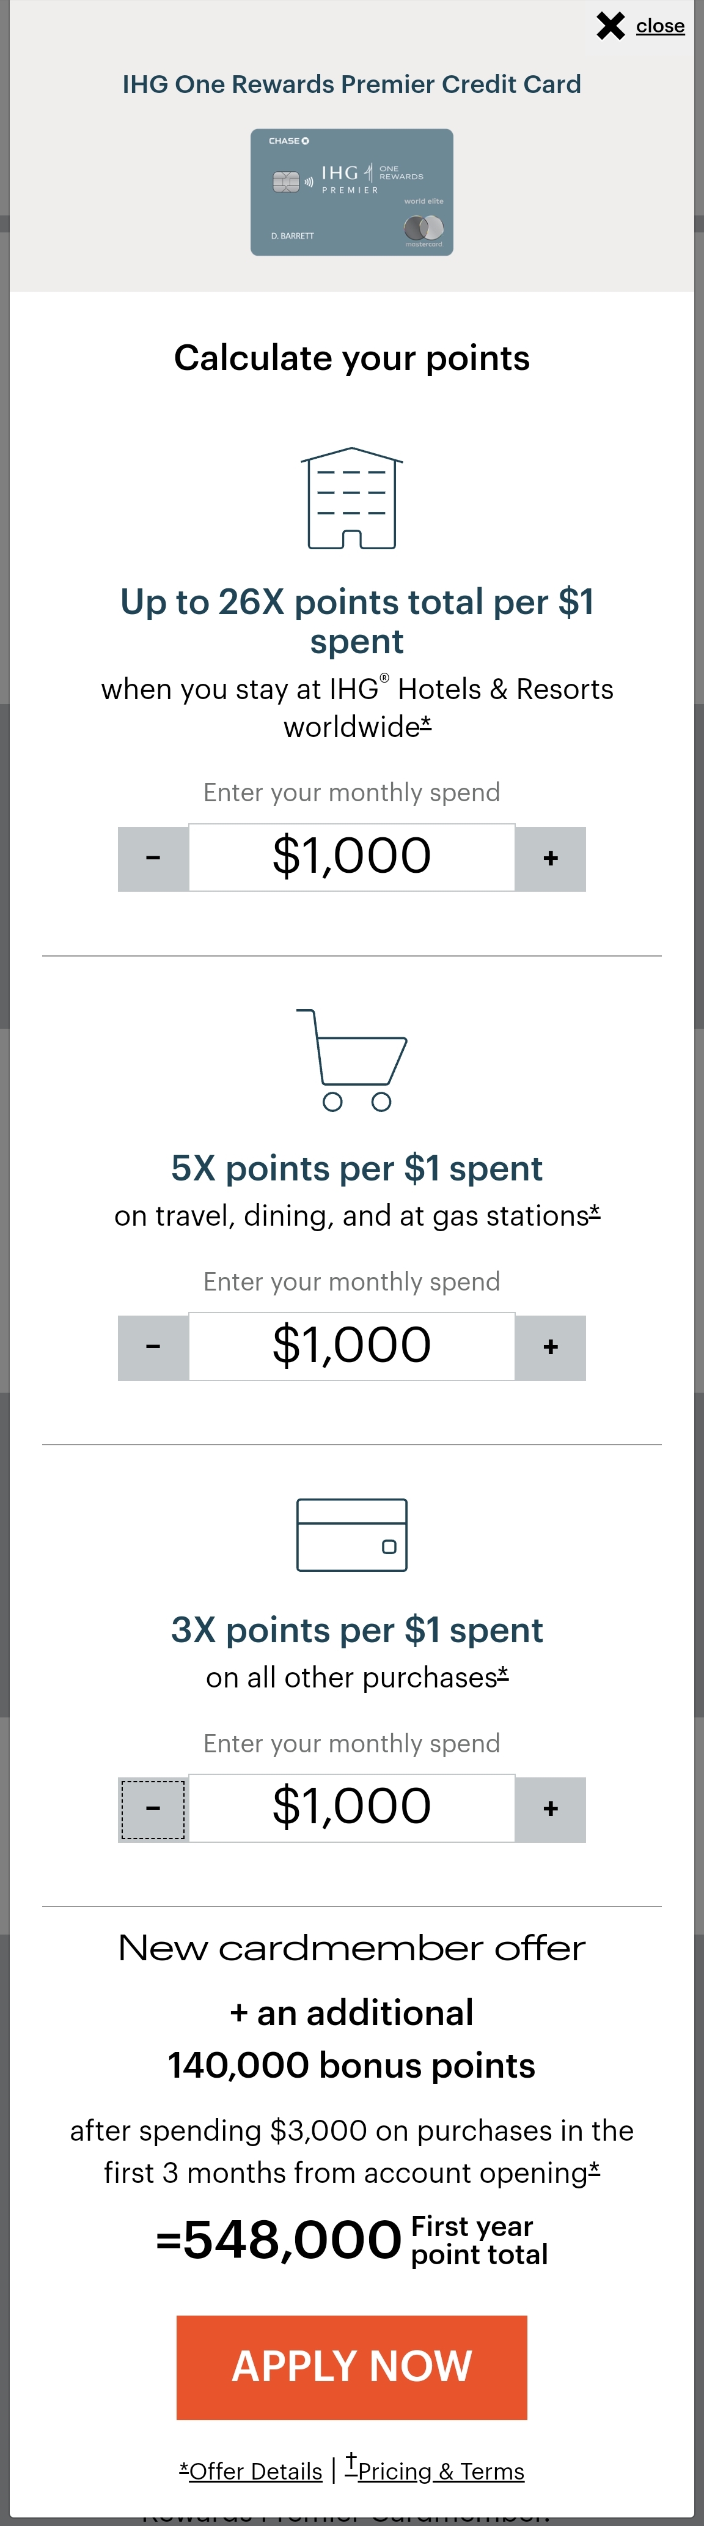Increase the IHG Hotels monthly spend with plus

tap(550, 859)
